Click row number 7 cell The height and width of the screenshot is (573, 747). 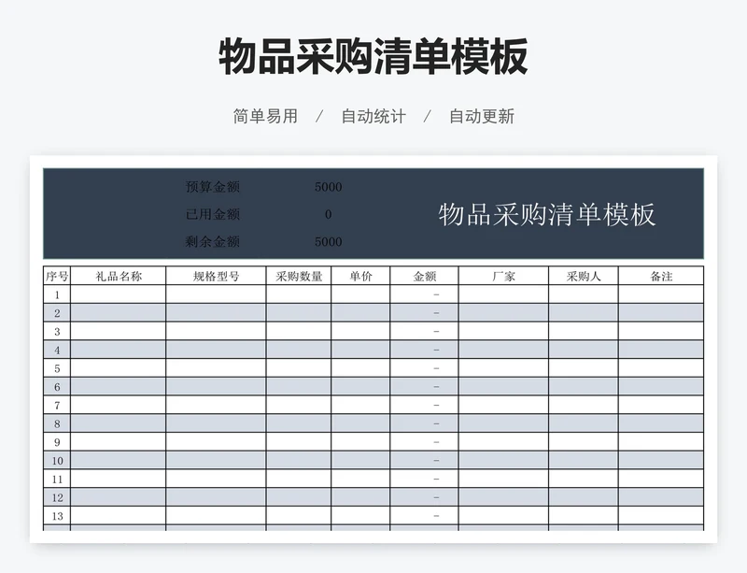pyautogui.click(x=57, y=405)
